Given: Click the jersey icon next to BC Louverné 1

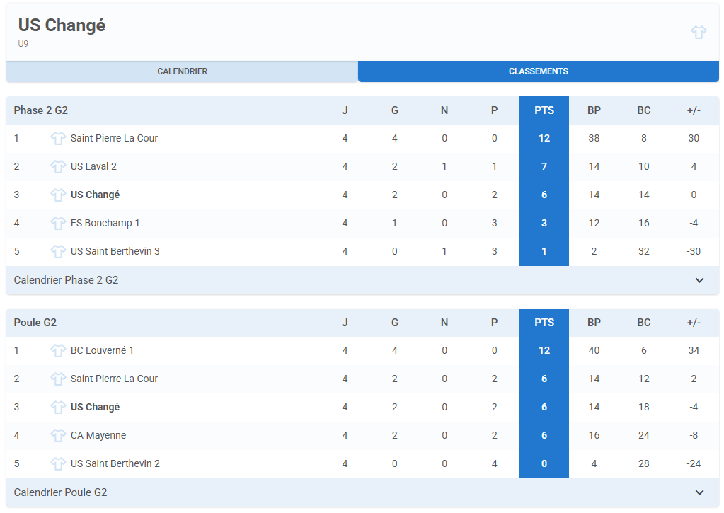Looking at the screenshot, I should pyautogui.click(x=58, y=351).
